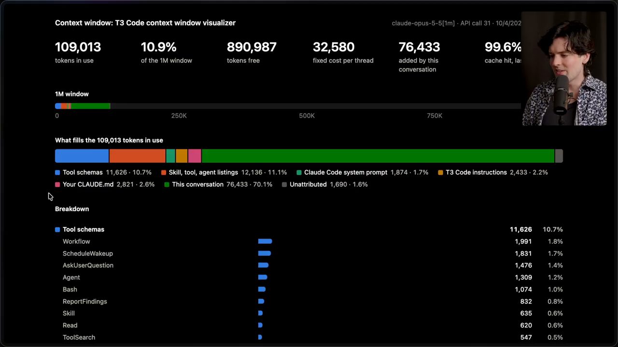Viewport: 618px width, 347px height.
Task: Select the "ReportFindings" row name
Action: coord(85,302)
